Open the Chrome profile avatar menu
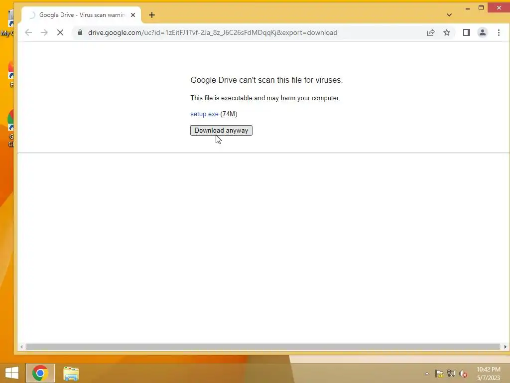The width and height of the screenshot is (510, 383). [x=482, y=32]
